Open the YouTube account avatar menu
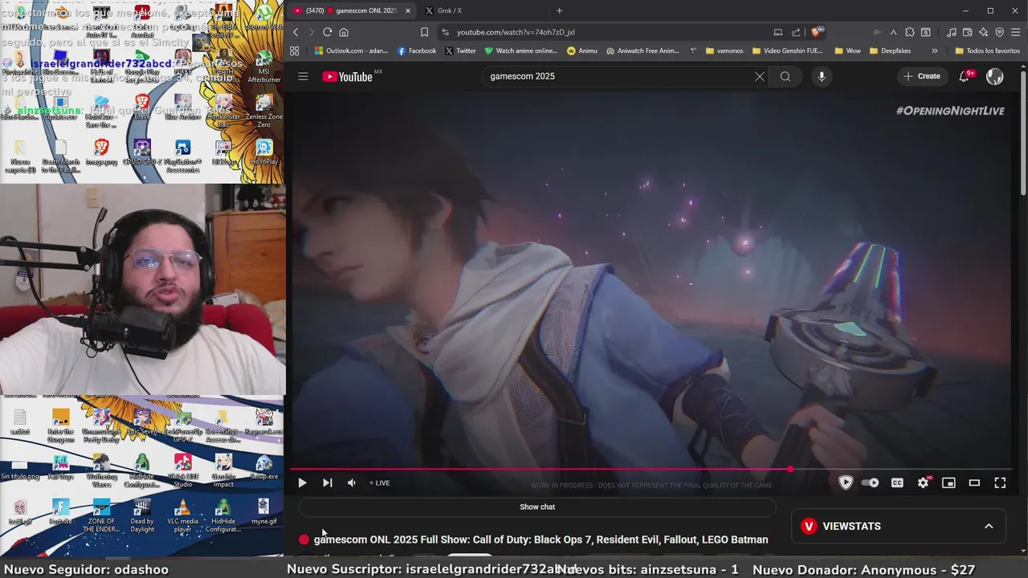The height and width of the screenshot is (578, 1028). pyautogui.click(x=994, y=76)
